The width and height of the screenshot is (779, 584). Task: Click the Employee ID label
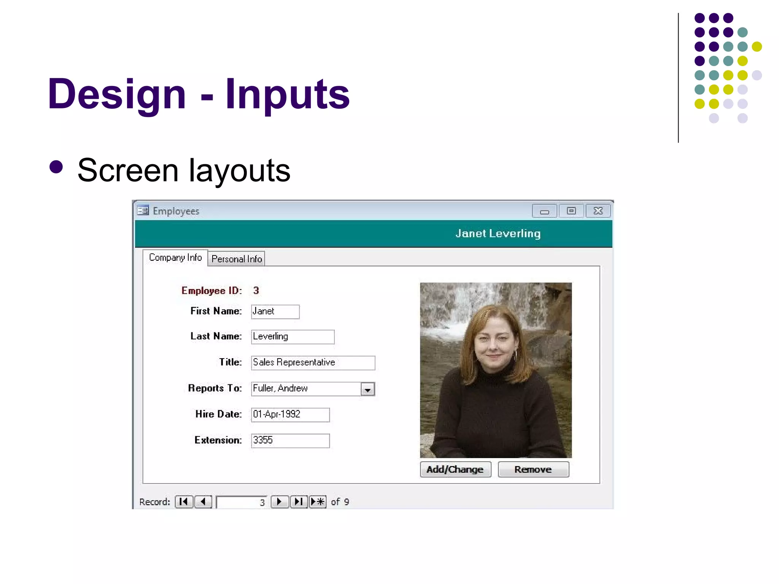click(211, 290)
